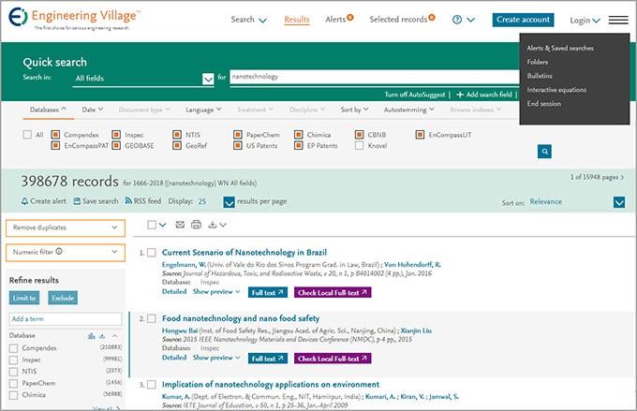The image size is (637, 411).
Task: Click the Add a term field
Action: tap(65, 319)
